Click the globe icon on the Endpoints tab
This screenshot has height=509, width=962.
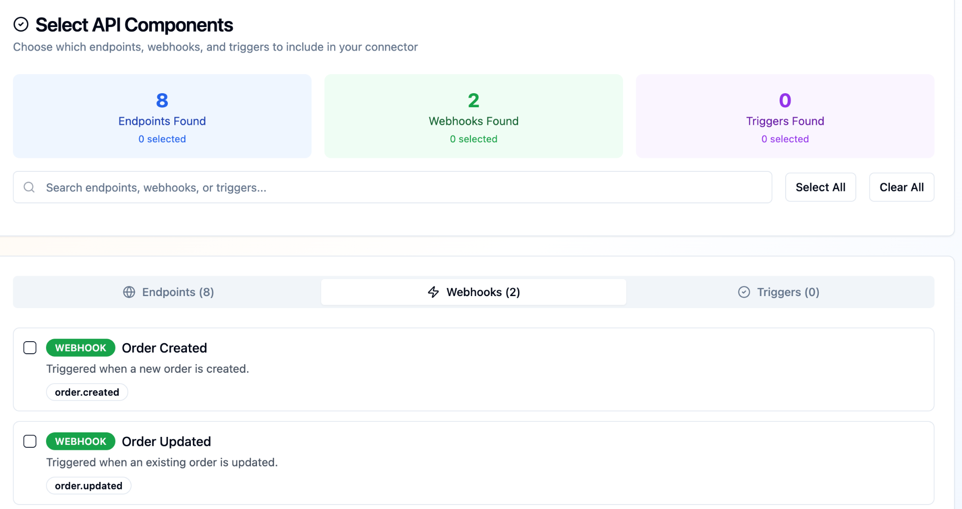point(129,292)
